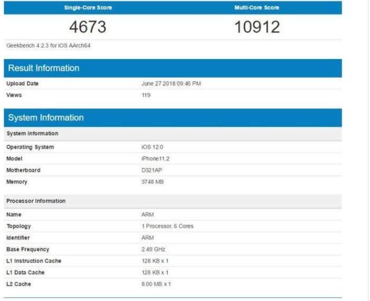Viewport: 370px width, 301px height.
Task: Click the Result Information section header
Action: (x=44, y=68)
